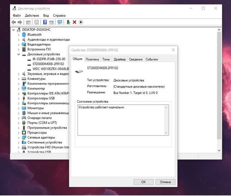Open the Файл menu
The image size is (231, 196).
(17, 16)
